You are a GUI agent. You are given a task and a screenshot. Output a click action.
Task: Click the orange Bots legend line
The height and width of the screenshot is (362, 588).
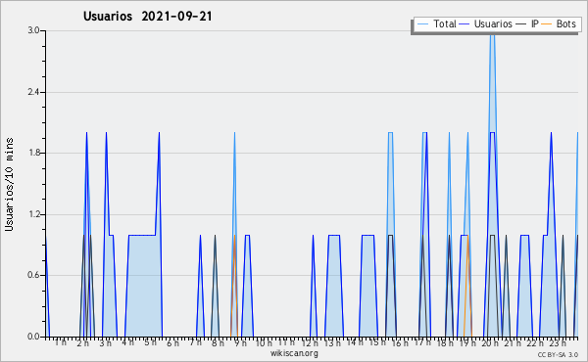(547, 23)
